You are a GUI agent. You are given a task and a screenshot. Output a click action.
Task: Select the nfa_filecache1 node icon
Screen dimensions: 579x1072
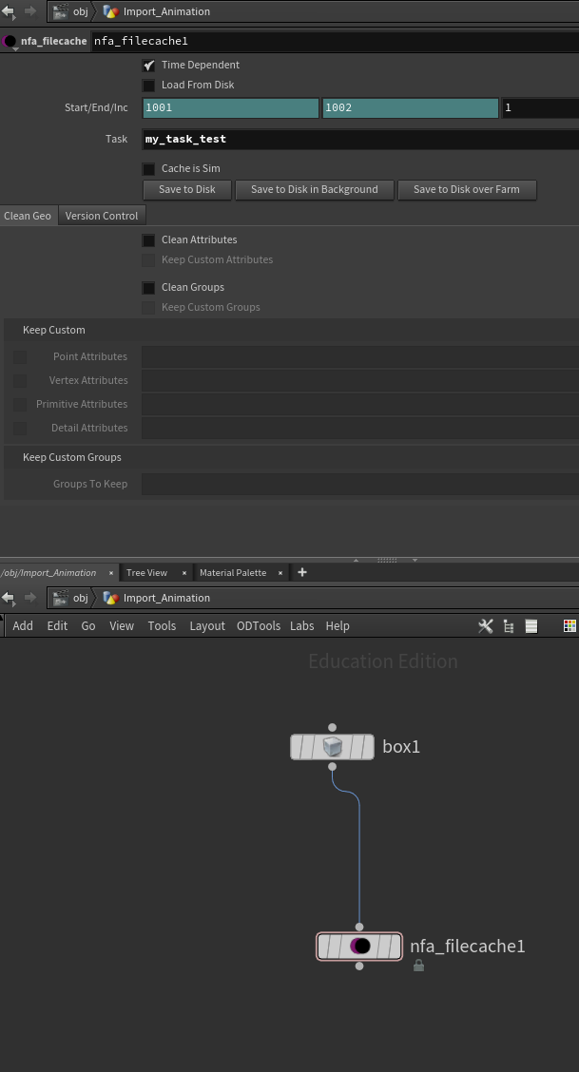coord(359,947)
